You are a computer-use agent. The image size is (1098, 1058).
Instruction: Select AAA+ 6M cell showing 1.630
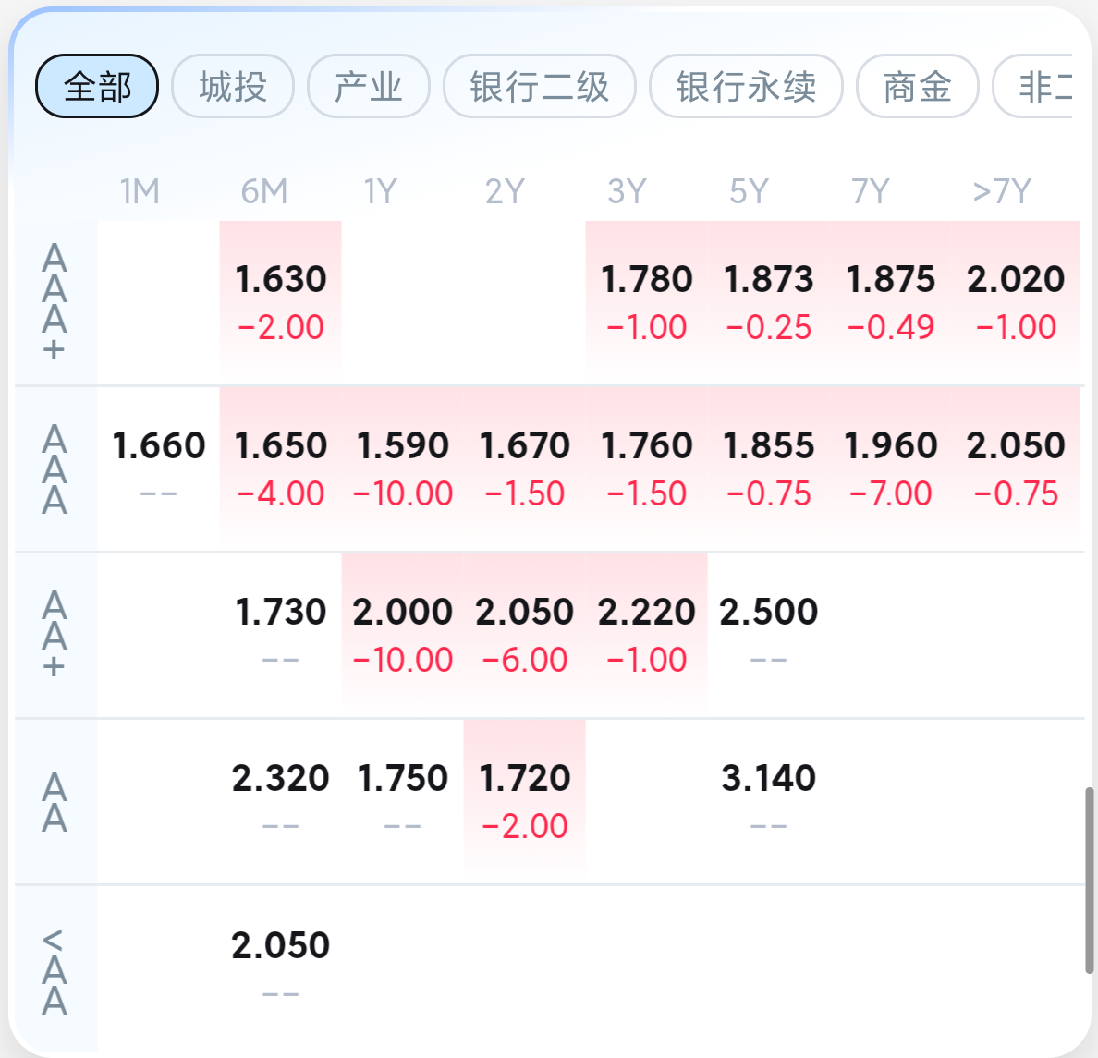click(280, 302)
